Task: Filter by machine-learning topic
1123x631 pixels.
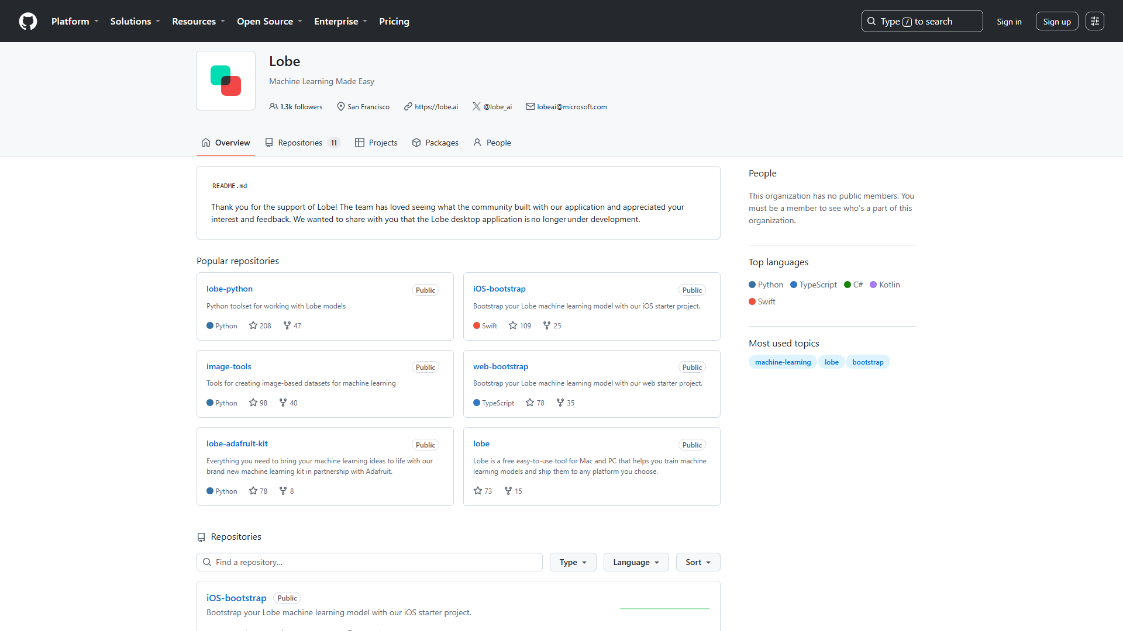Action: point(783,362)
